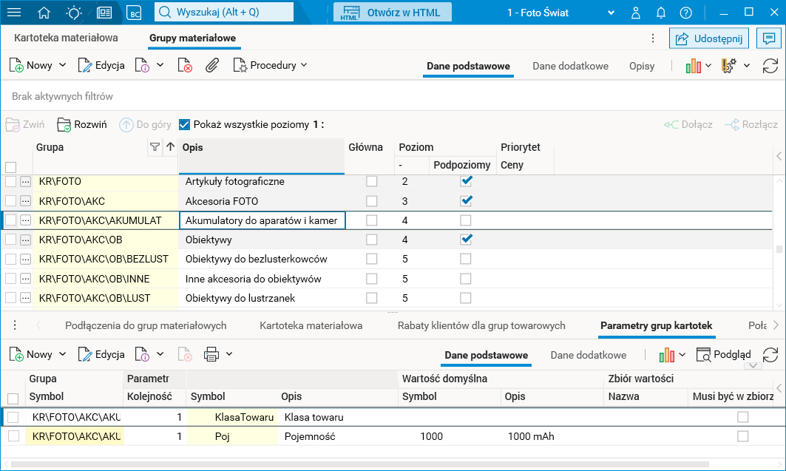
Task: Uncheck Pokaż wszystkie poziomy checkbox
Action: coord(185,124)
